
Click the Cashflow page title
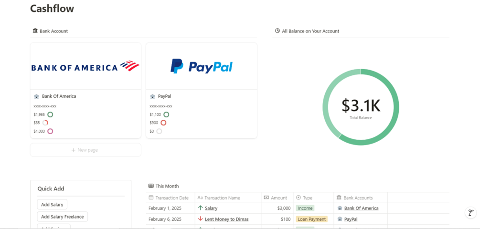pyautogui.click(x=52, y=8)
